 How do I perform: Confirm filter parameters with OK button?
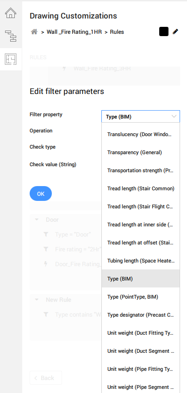41,193
